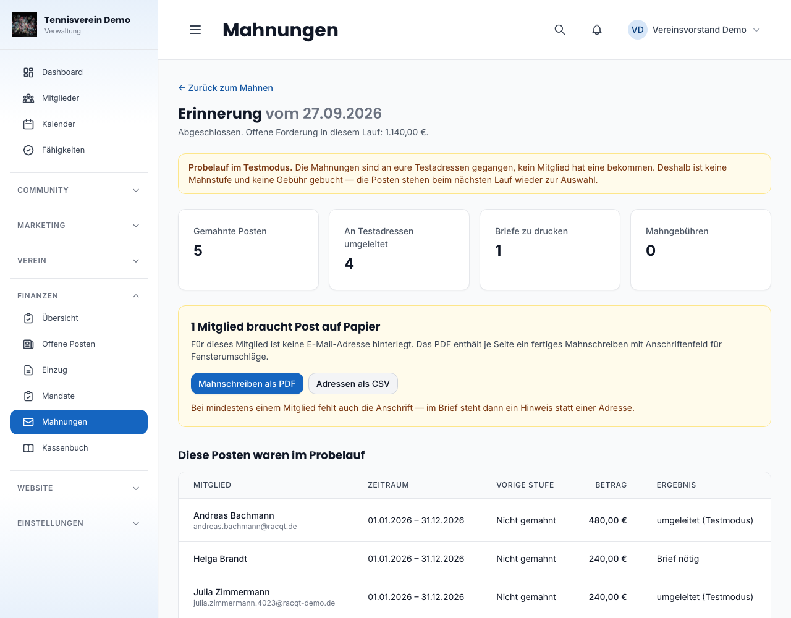
Task: Open Vereinsvorstand Demo user dropdown chevron
Action: [x=756, y=30]
